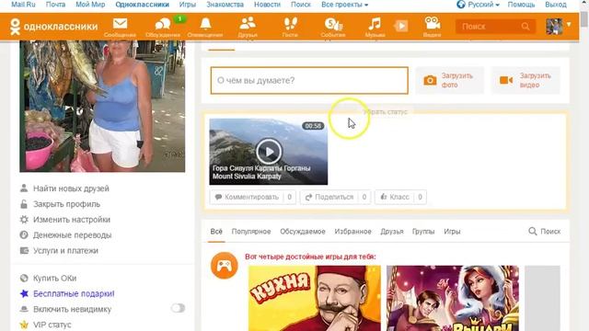Play the Гора Сивуля Карпаты video
The height and width of the screenshot is (331, 589).
(x=269, y=152)
